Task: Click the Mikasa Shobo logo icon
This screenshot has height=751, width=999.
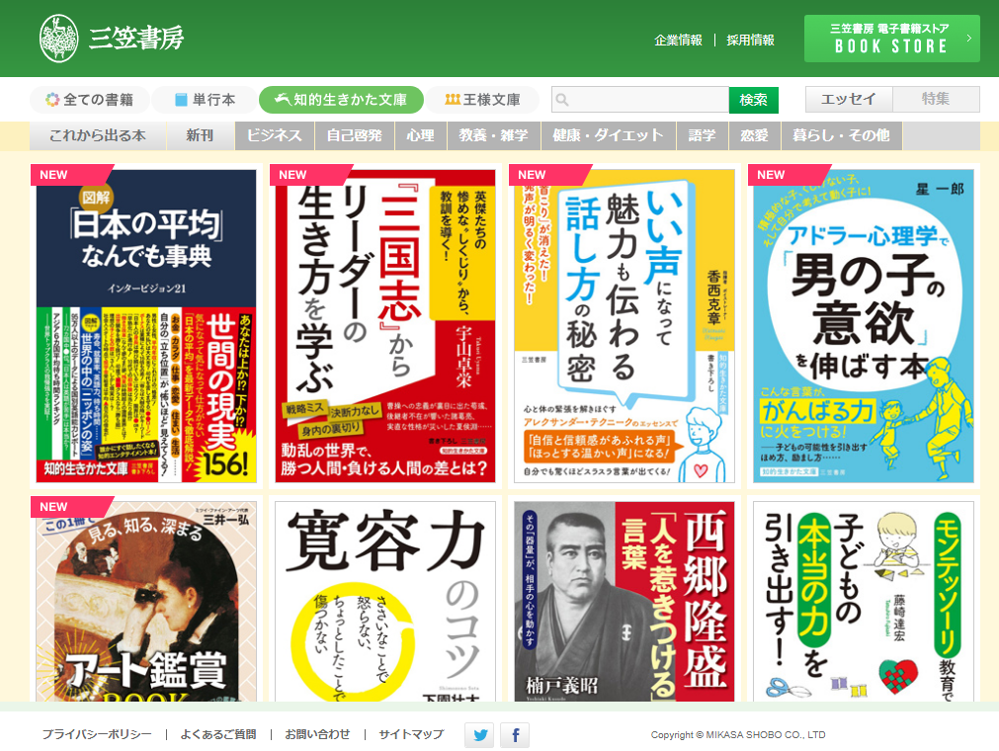Action: point(61,39)
